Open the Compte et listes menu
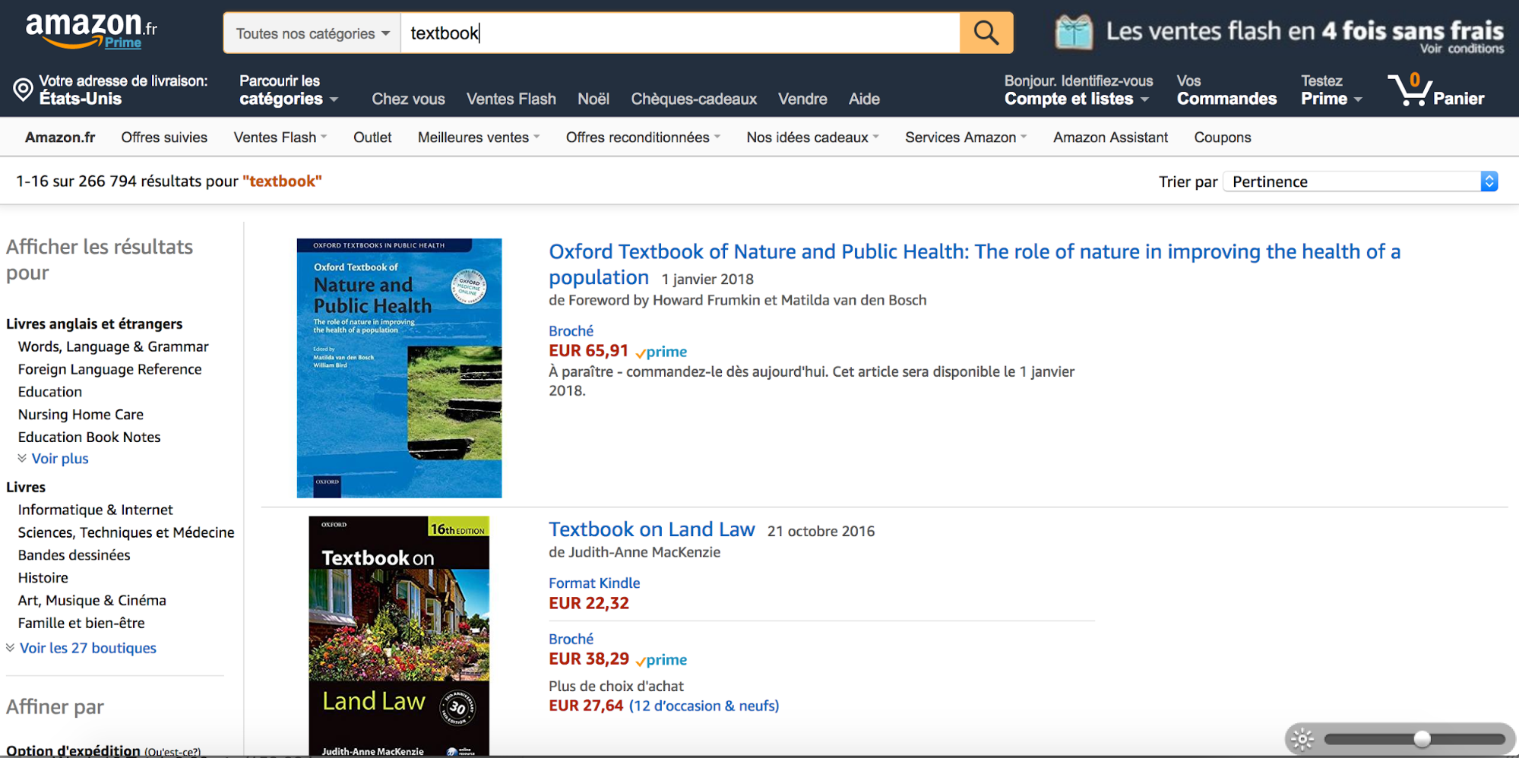Image resolution: width=1519 pixels, height=758 pixels. tap(1071, 98)
